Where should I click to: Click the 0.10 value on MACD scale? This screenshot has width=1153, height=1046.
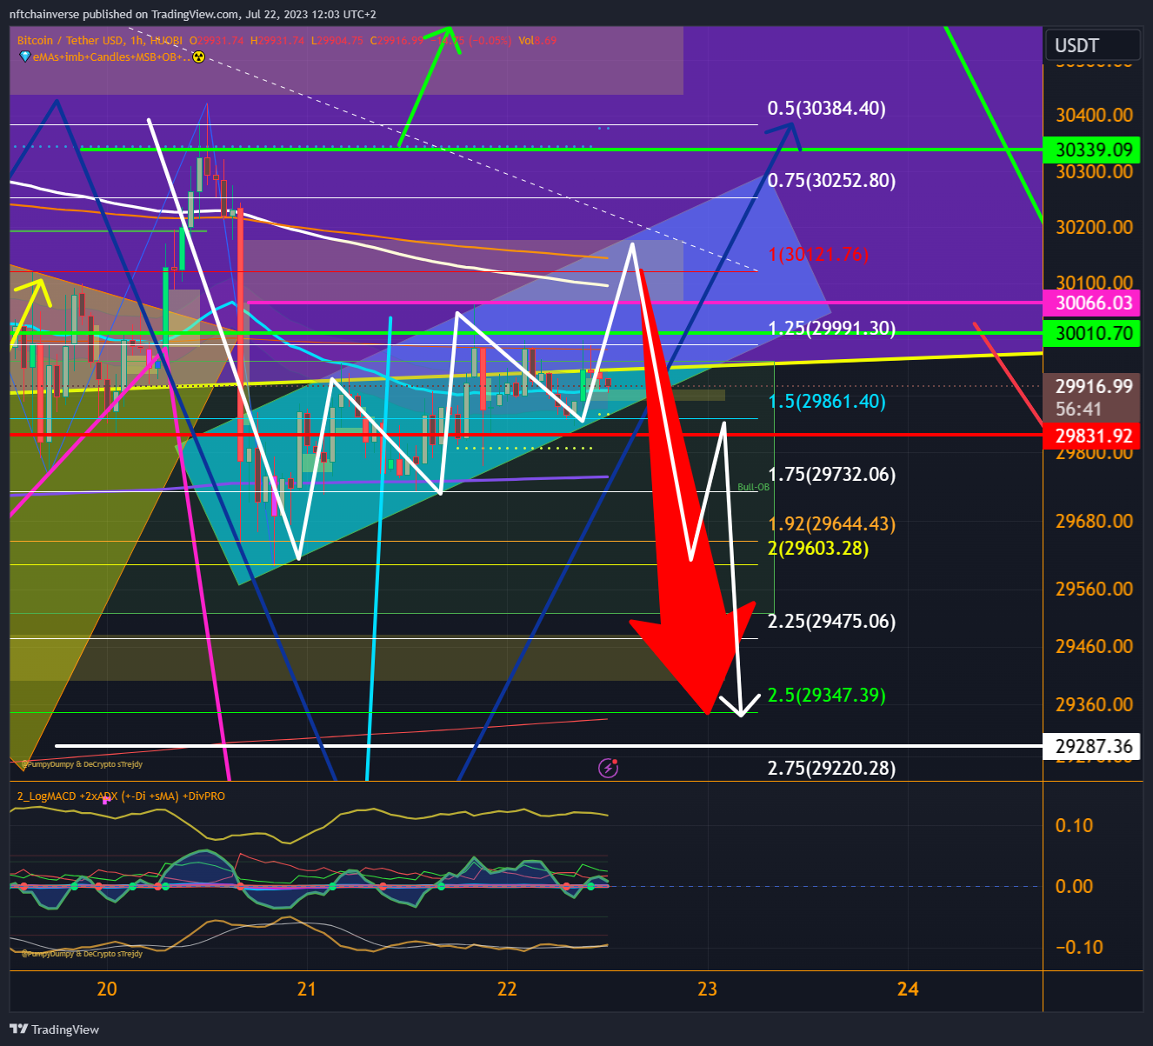pos(1074,825)
